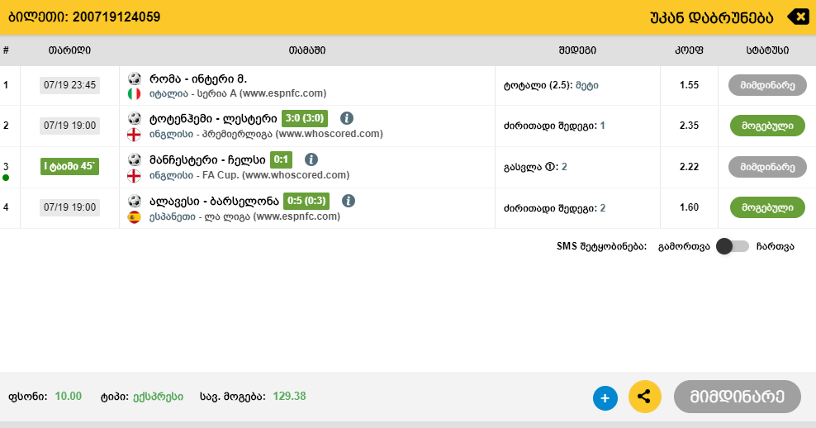Click the ticket number 200719124059
Image resolution: width=816 pixels, height=428 pixels.
[x=116, y=17]
